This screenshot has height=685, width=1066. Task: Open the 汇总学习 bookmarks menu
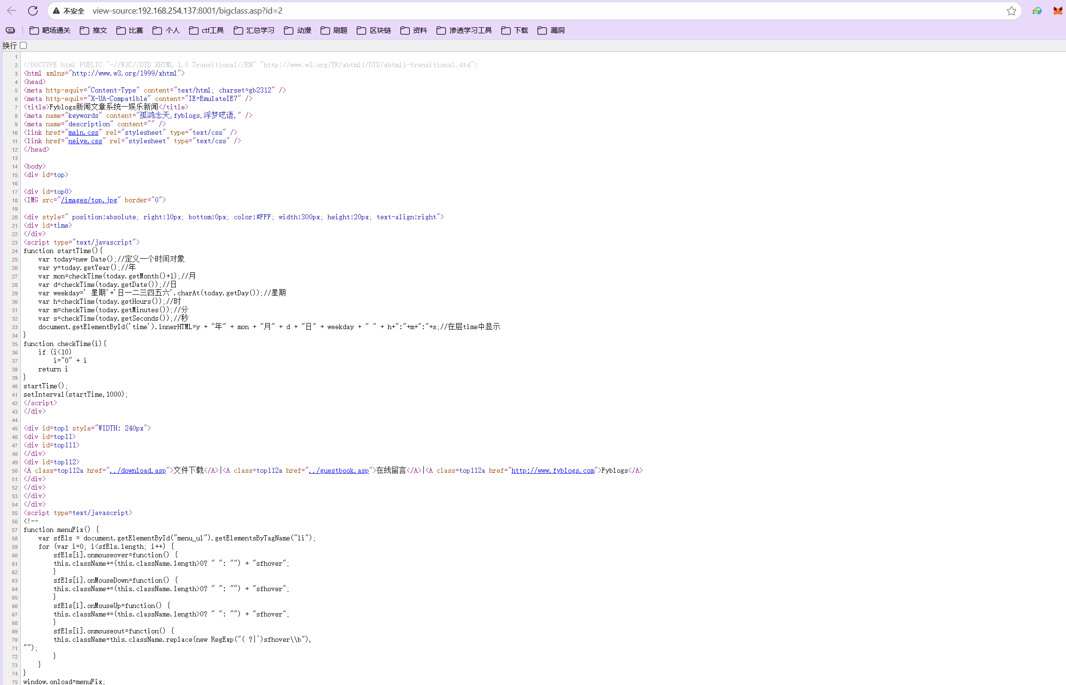pos(254,31)
